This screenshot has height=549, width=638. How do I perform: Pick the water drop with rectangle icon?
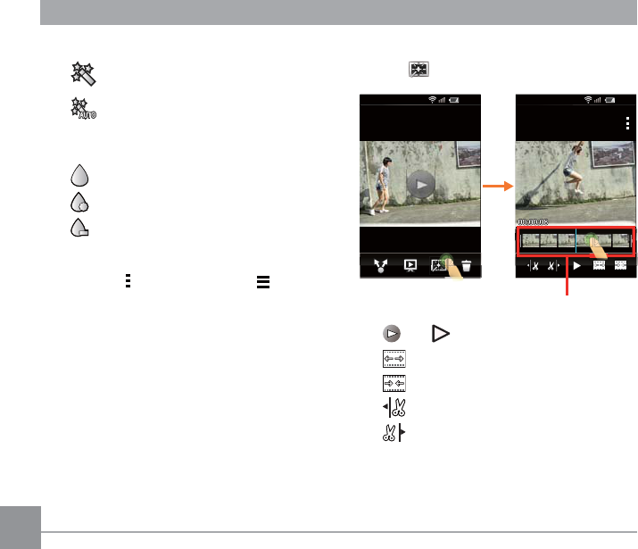point(79,228)
